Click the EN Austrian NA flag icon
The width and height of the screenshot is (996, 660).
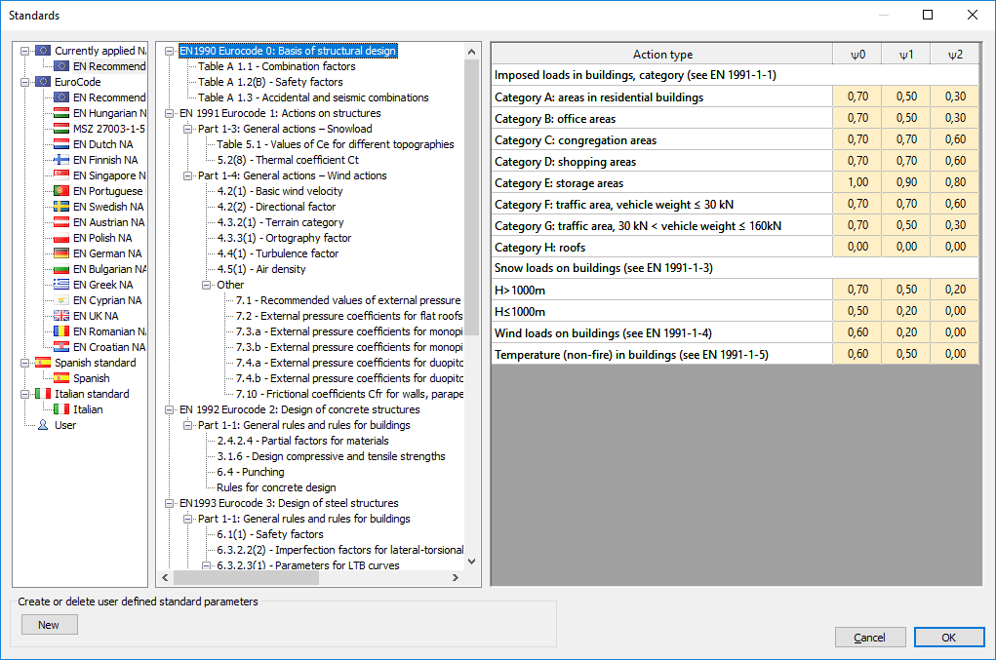click(x=61, y=222)
